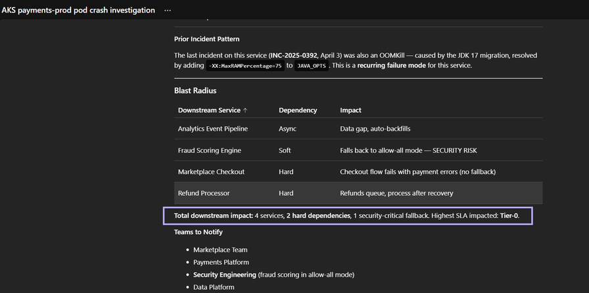589x293 pixels.
Task: Click the JAVA_OPTS code snippet
Action: pyautogui.click(x=312, y=66)
